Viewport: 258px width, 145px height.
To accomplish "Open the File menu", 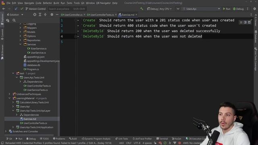I will click(x=8, y=3).
